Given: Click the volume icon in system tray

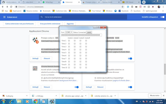Looking at the screenshot, I should 153,102.
